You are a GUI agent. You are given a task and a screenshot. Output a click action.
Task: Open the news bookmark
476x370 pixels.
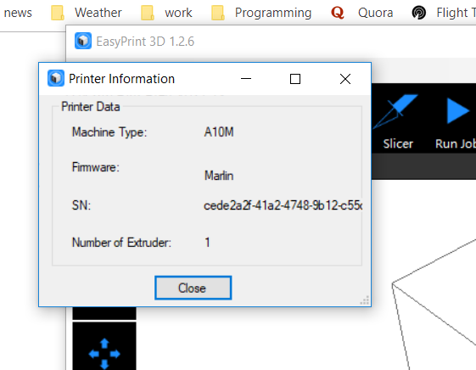18,13
